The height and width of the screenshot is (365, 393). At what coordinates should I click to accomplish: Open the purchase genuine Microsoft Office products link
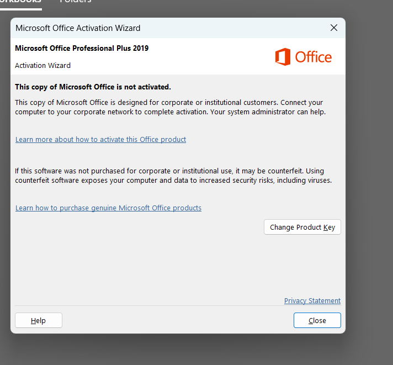coord(108,208)
